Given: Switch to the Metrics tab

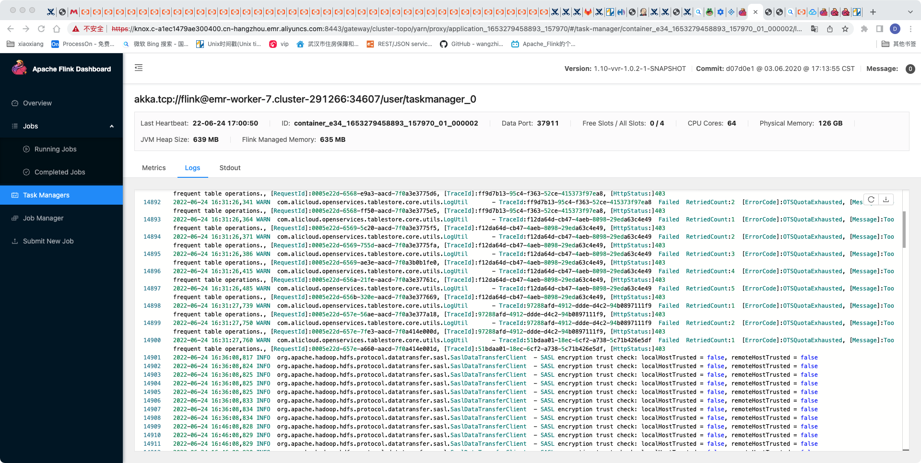Looking at the screenshot, I should pos(153,168).
